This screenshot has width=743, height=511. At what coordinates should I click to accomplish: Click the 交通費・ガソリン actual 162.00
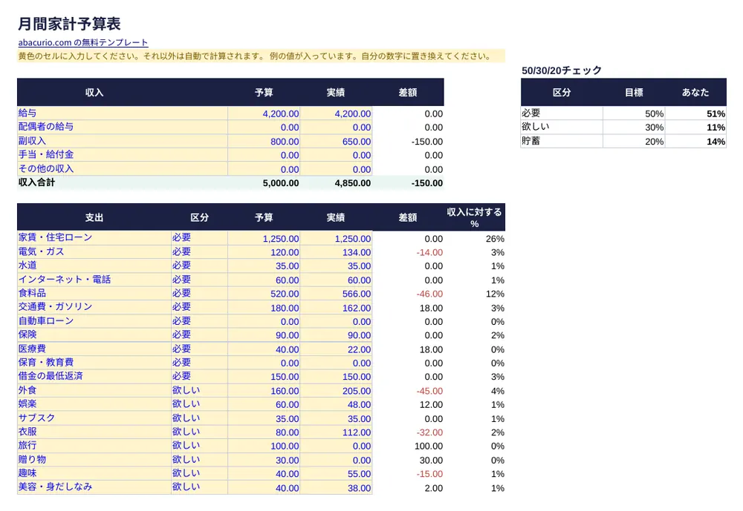[x=336, y=308]
